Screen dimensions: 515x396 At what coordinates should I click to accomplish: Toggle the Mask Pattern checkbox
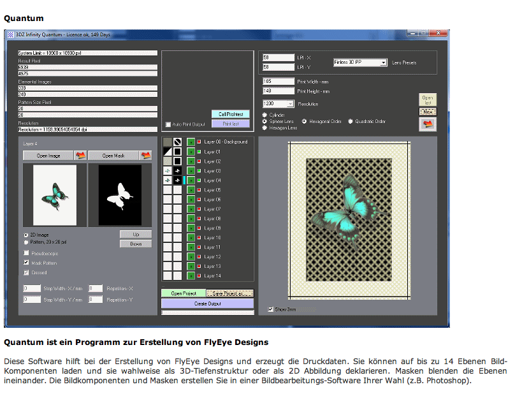(26, 263)
